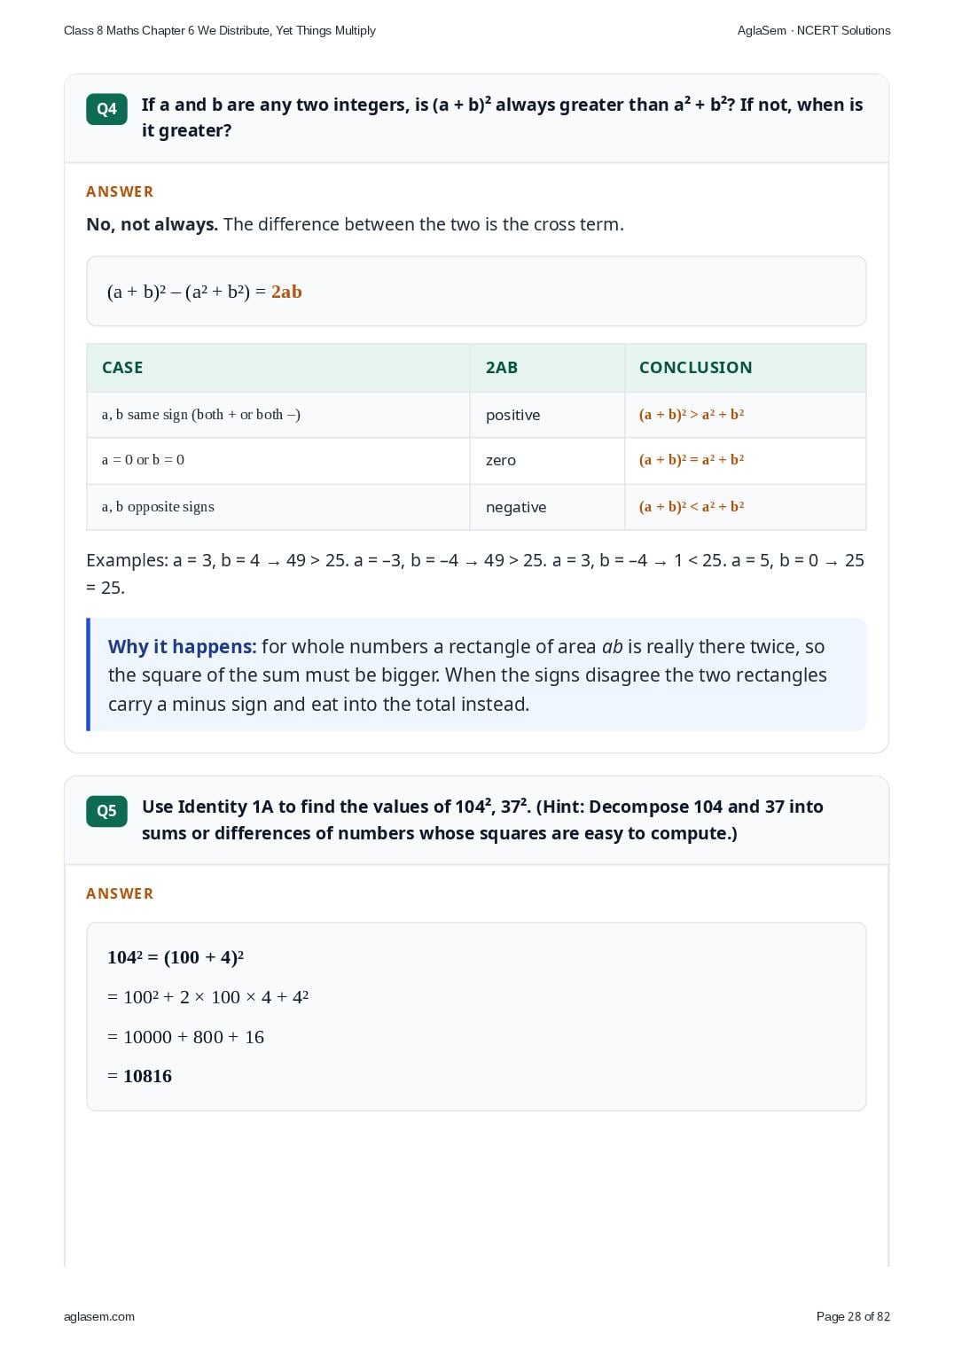The height and width of the screenshot is (1349, 954).
Task: Select the CASE column header
Action: pos(122,368)
